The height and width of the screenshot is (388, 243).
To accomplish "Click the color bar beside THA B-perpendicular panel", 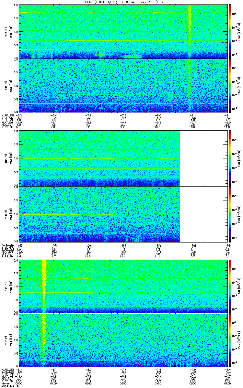I will tap(230, 31).
